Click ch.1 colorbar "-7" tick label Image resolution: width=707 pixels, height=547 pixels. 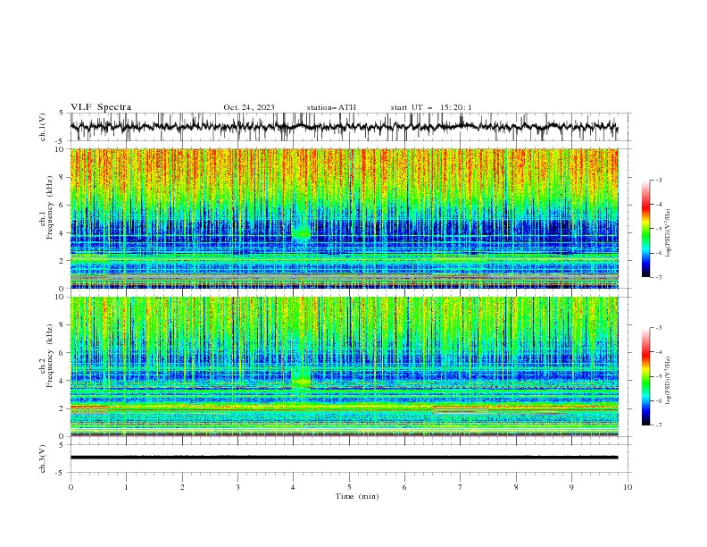[x=659, y=277]
